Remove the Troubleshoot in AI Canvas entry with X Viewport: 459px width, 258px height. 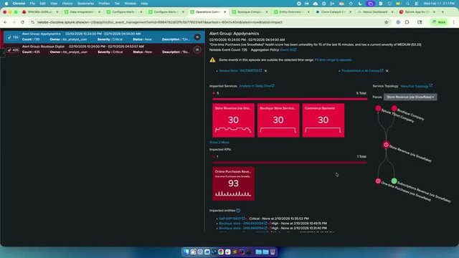387,71
